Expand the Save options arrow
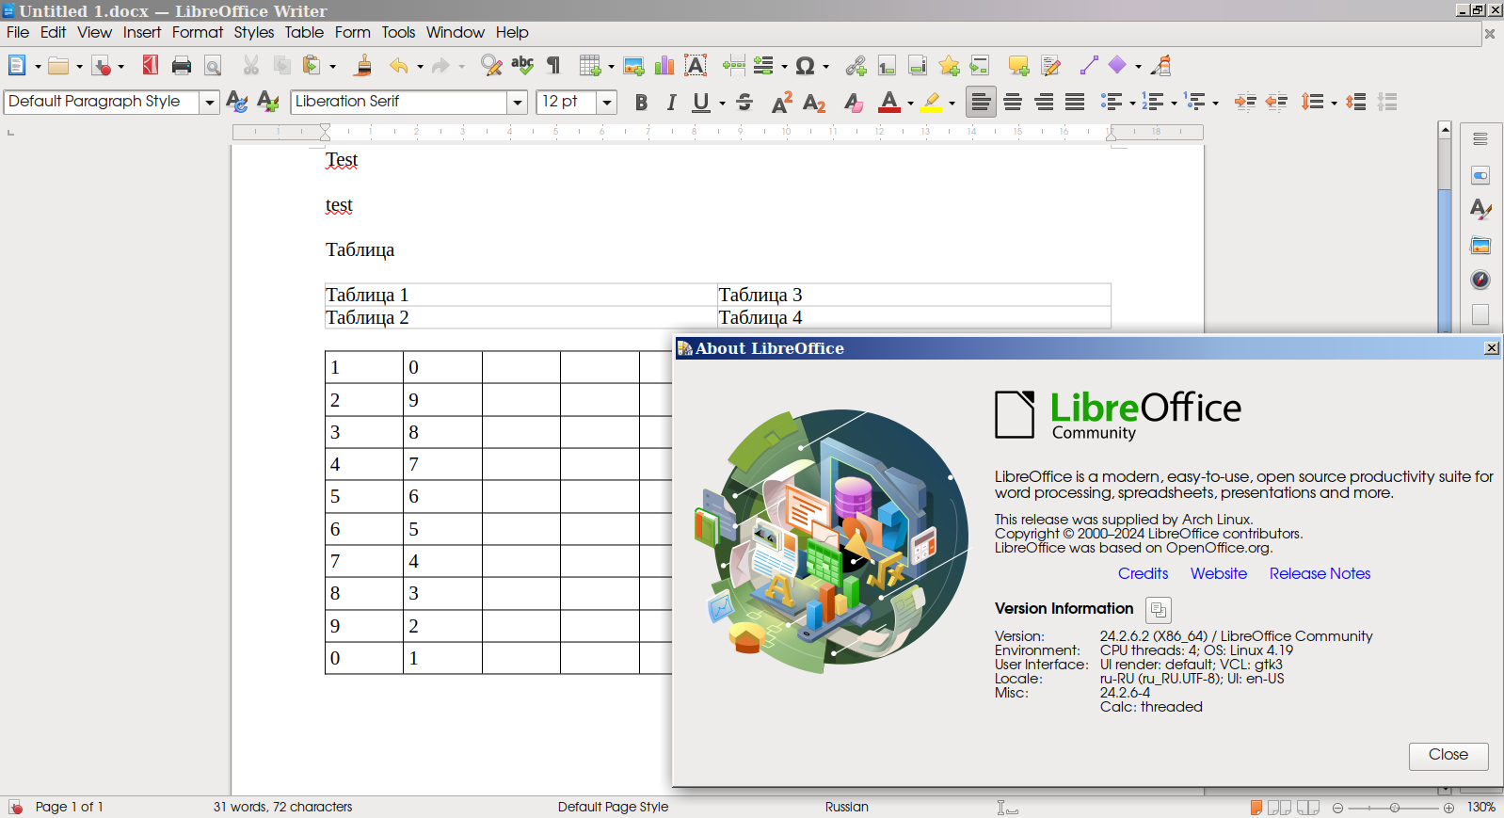 (120, 67)
